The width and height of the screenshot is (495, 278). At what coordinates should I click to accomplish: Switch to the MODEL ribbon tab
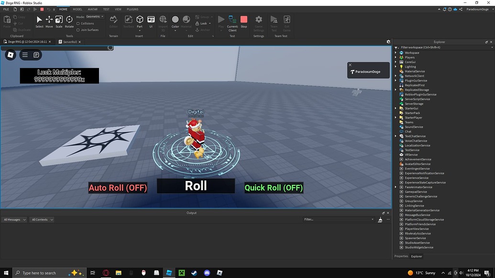pos(77,9)
